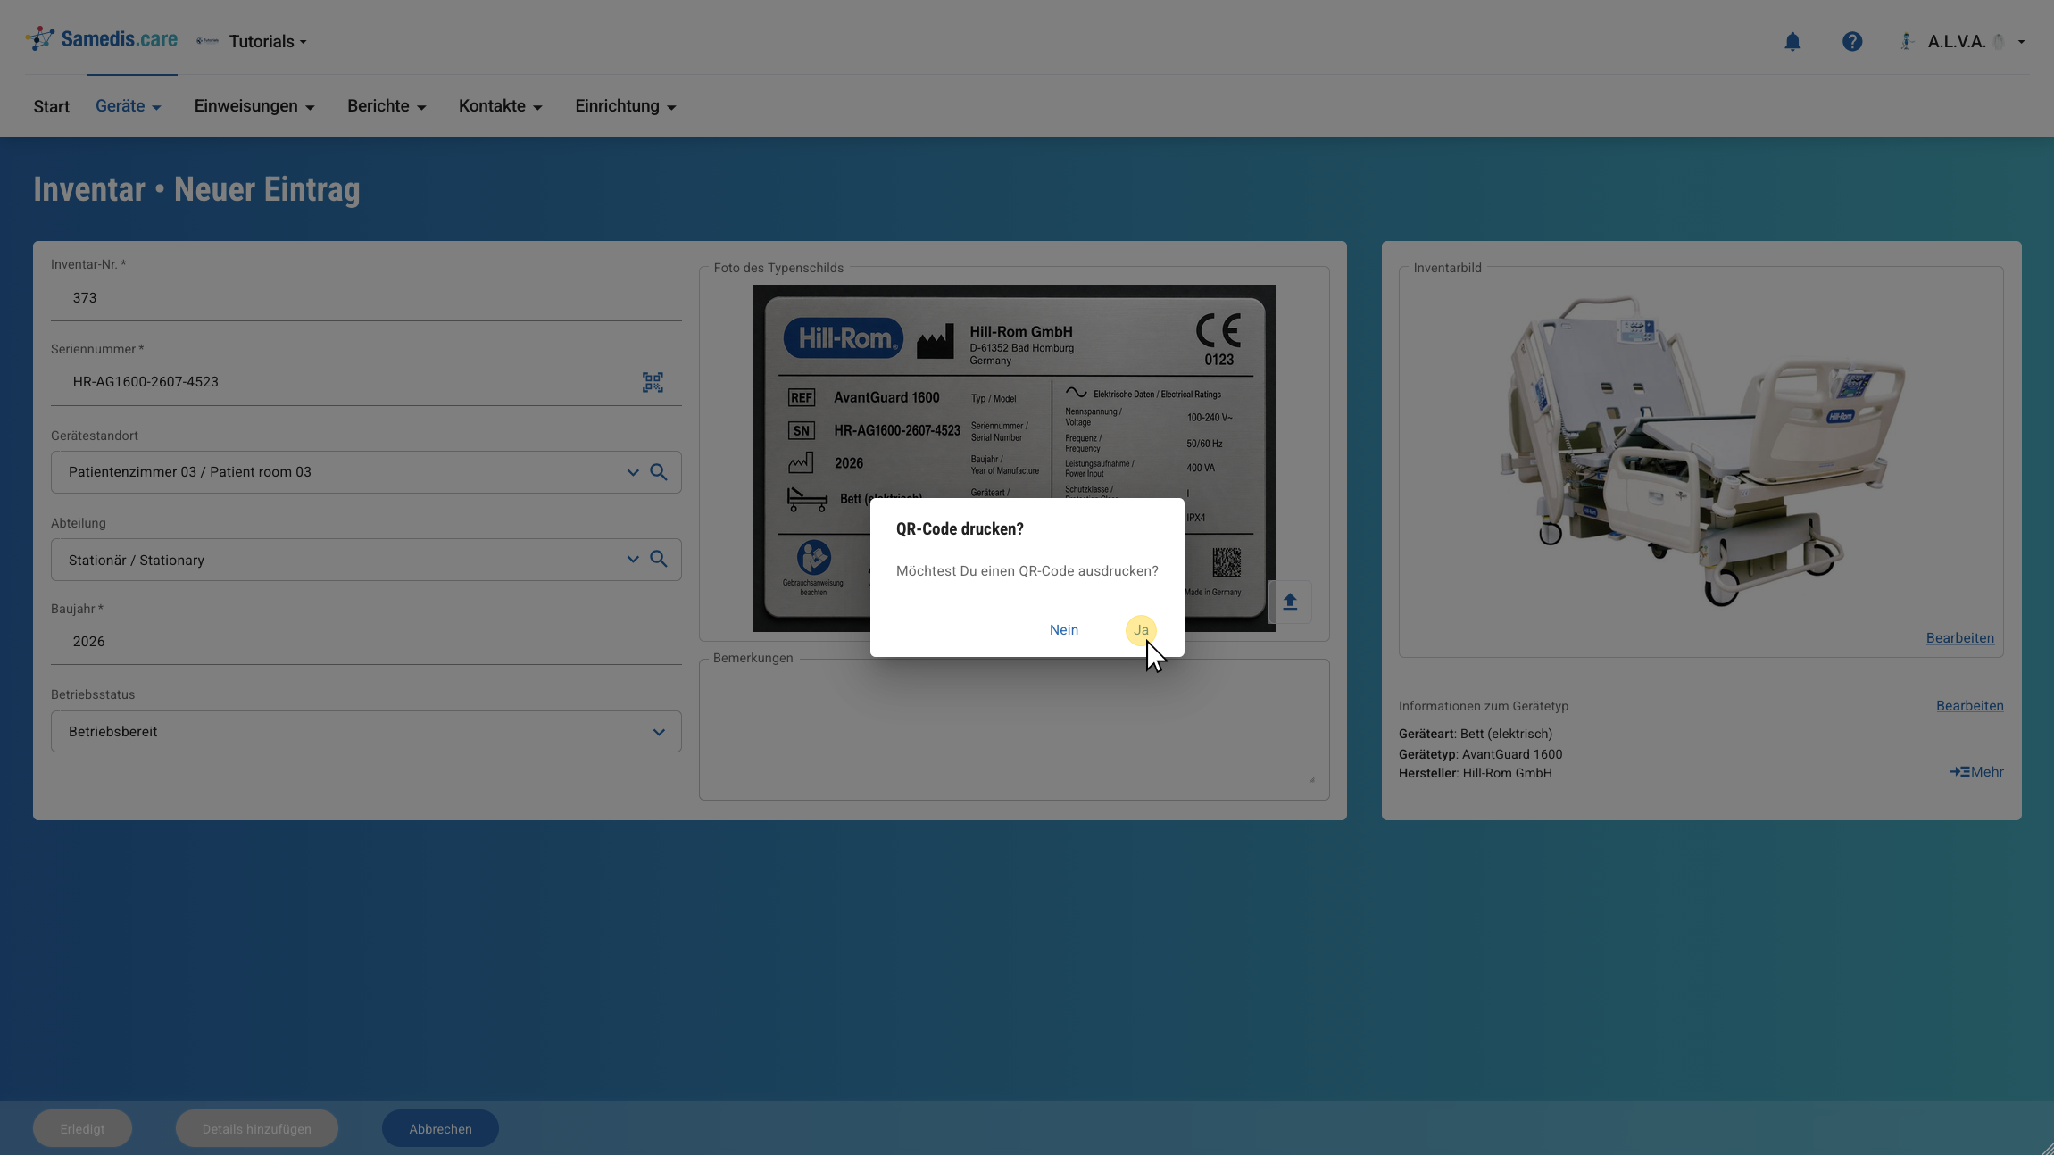
Task: Open the Einrichtung menu
Action: pos(626,106)
